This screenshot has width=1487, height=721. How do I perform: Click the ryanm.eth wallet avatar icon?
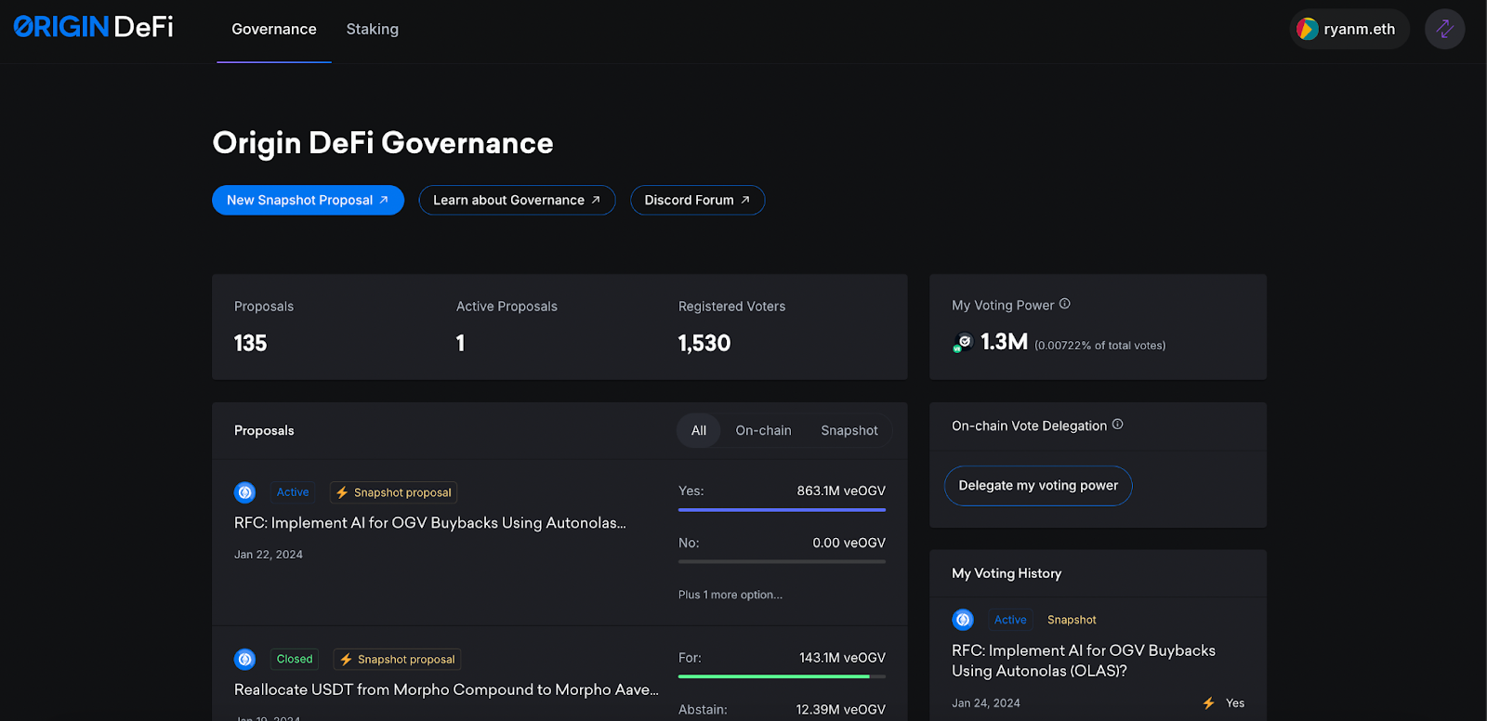click(x=1308, y=29)
